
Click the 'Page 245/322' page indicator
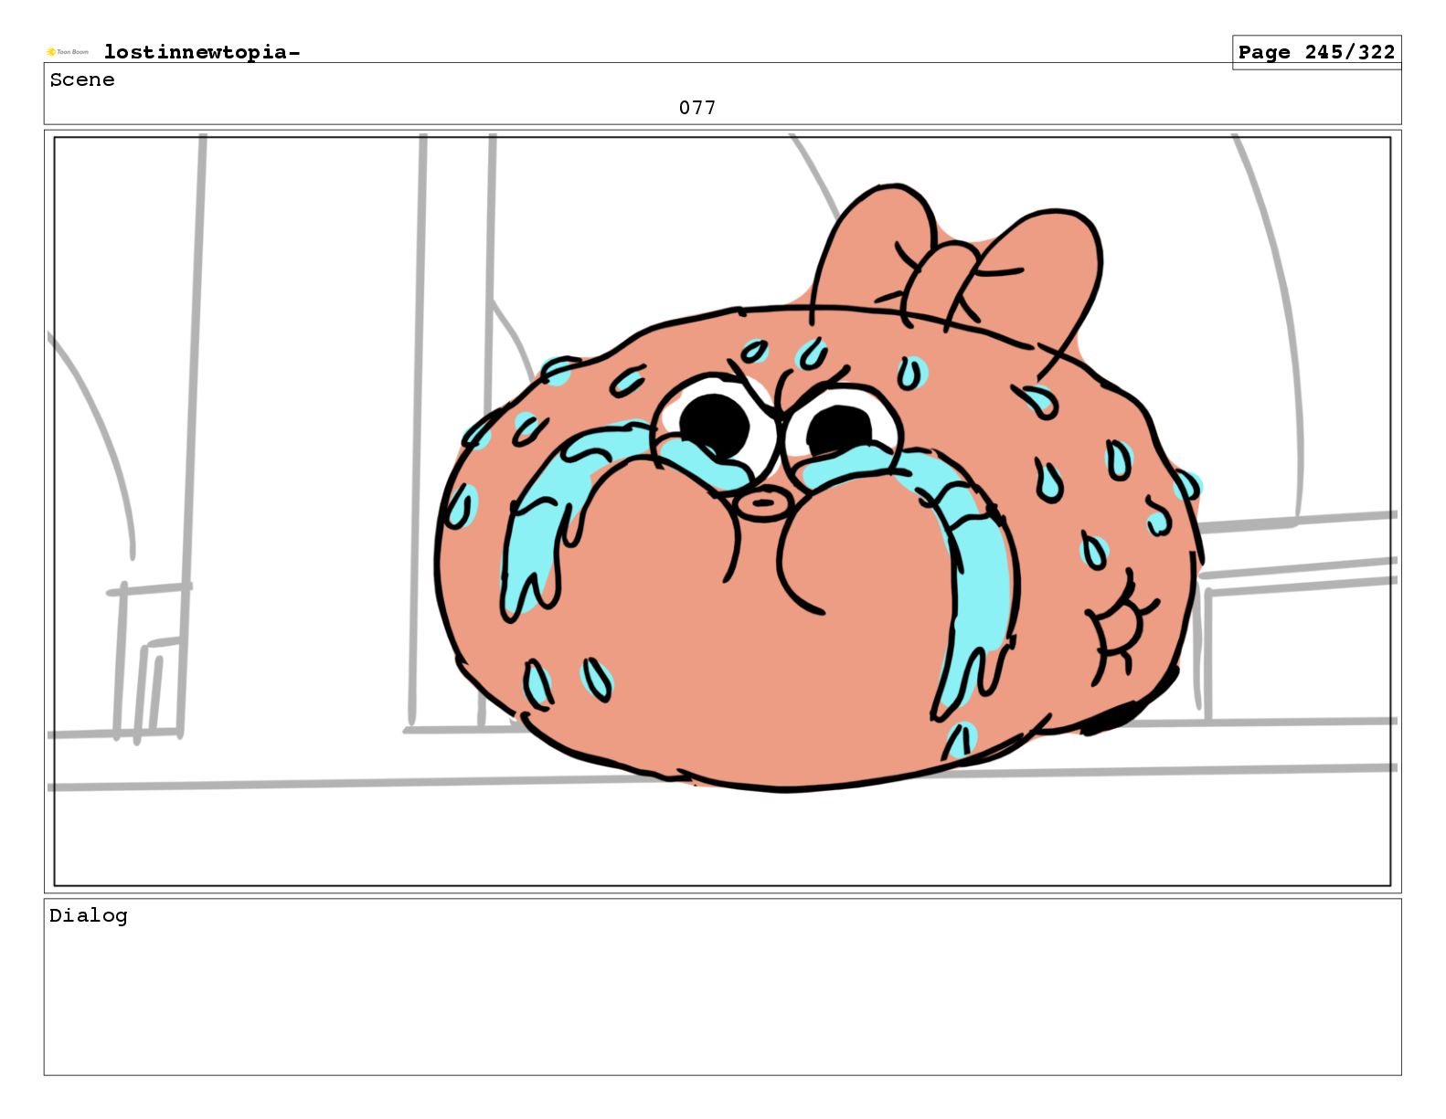pyautogui.click(x=1316, y=52)
